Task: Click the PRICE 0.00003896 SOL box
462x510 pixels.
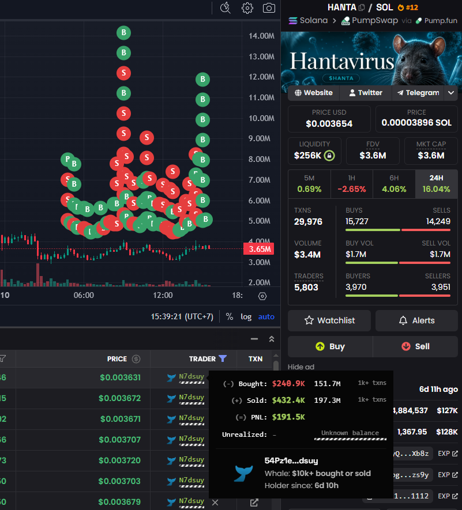Action: coord(416,119)
